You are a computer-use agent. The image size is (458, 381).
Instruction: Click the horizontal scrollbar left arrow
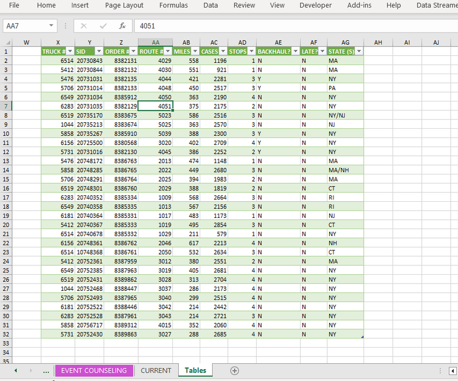tap(453, 371)
